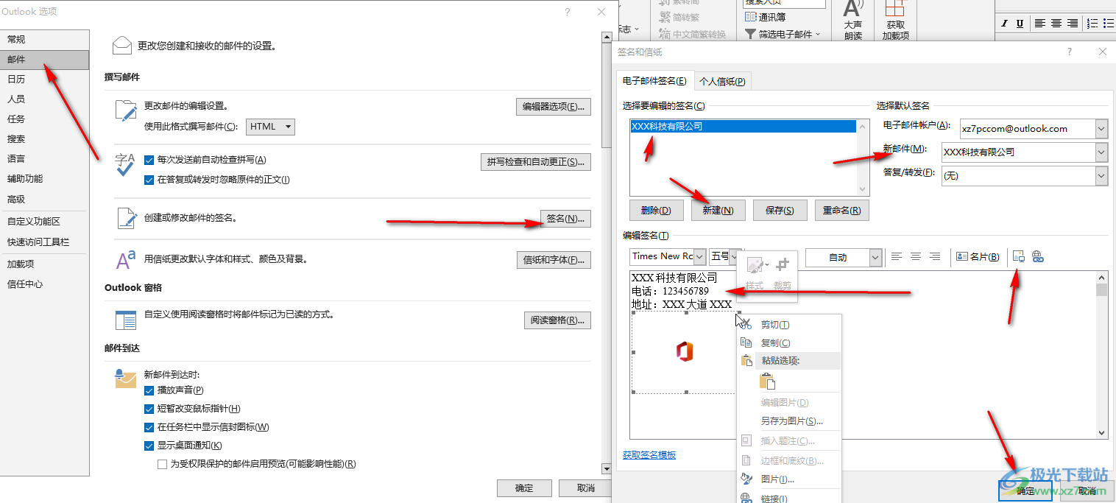Open the HTML message format dropdown
This screenshot has width=1116, height=503.
(x=270, y=127)
